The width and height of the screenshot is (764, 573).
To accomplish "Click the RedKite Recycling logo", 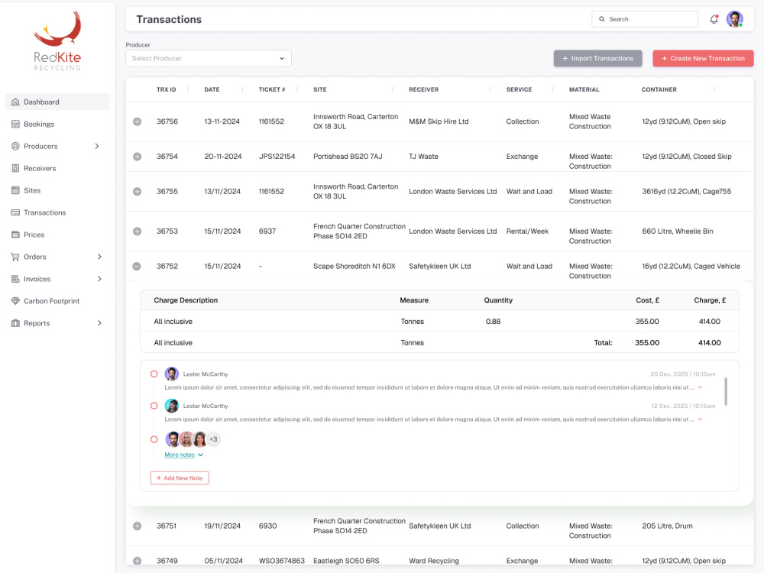I will (x=57, y=41).
